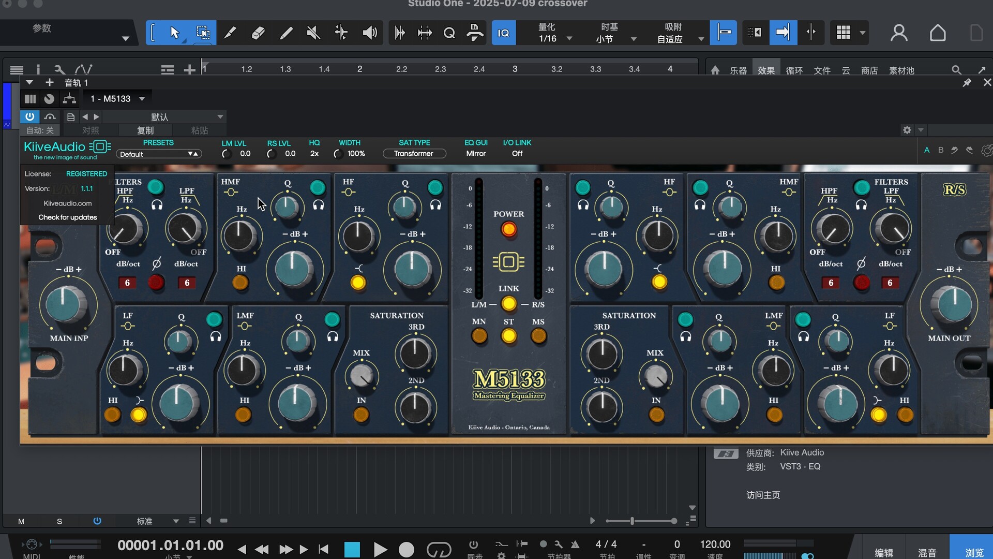Toggle the orange POWER button on M5133

tap(509, 229)
